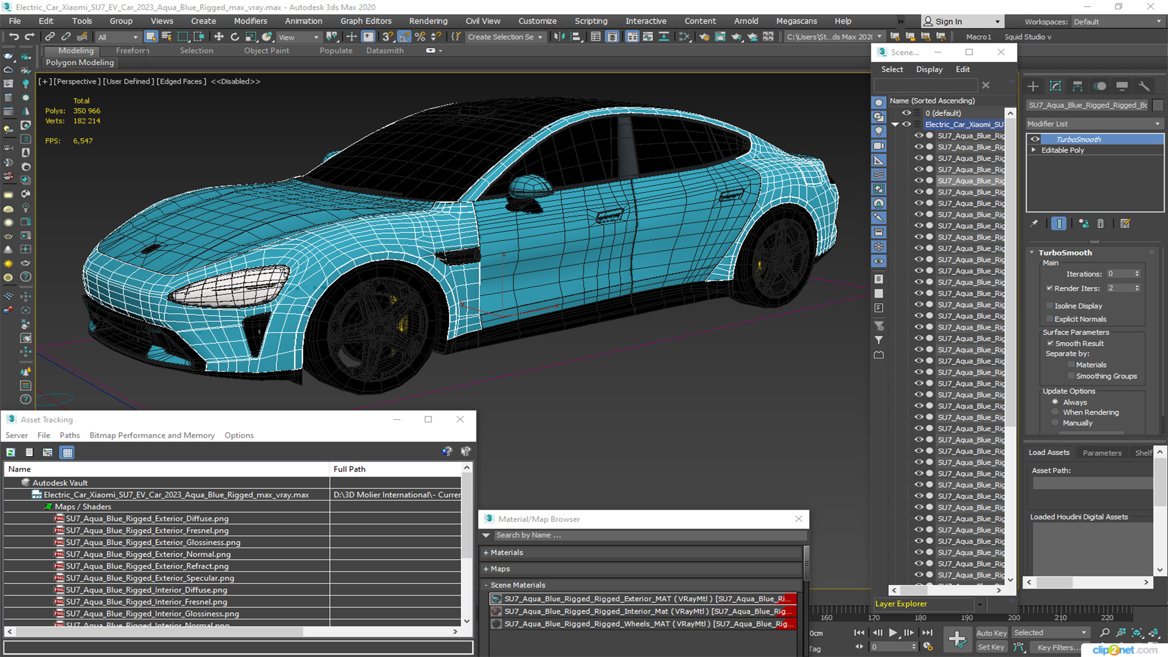Toggle the Percent Snap icon

click(420, 36)
